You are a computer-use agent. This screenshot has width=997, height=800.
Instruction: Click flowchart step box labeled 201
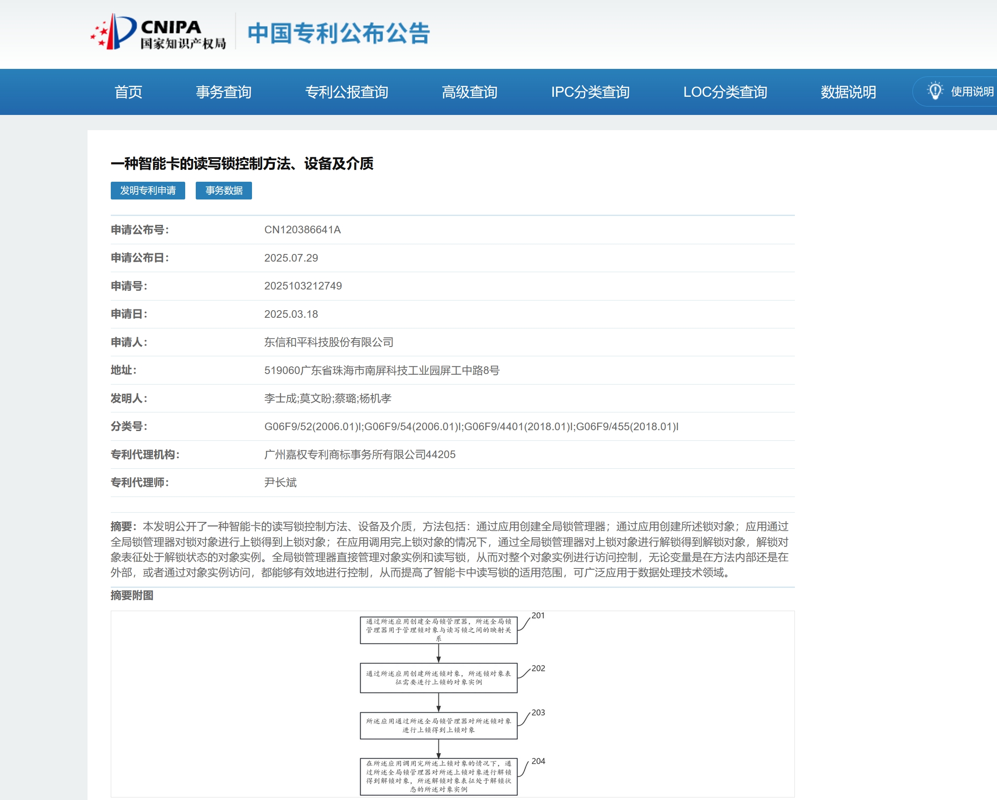pos(438,630)
